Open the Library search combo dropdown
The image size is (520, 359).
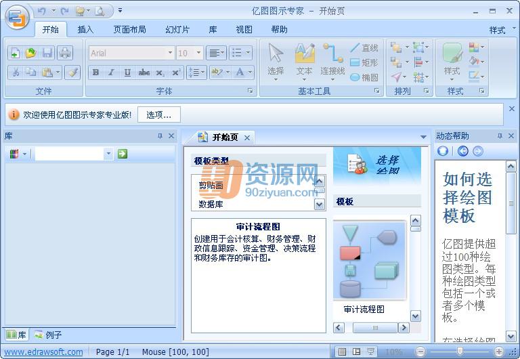(108, 154)
